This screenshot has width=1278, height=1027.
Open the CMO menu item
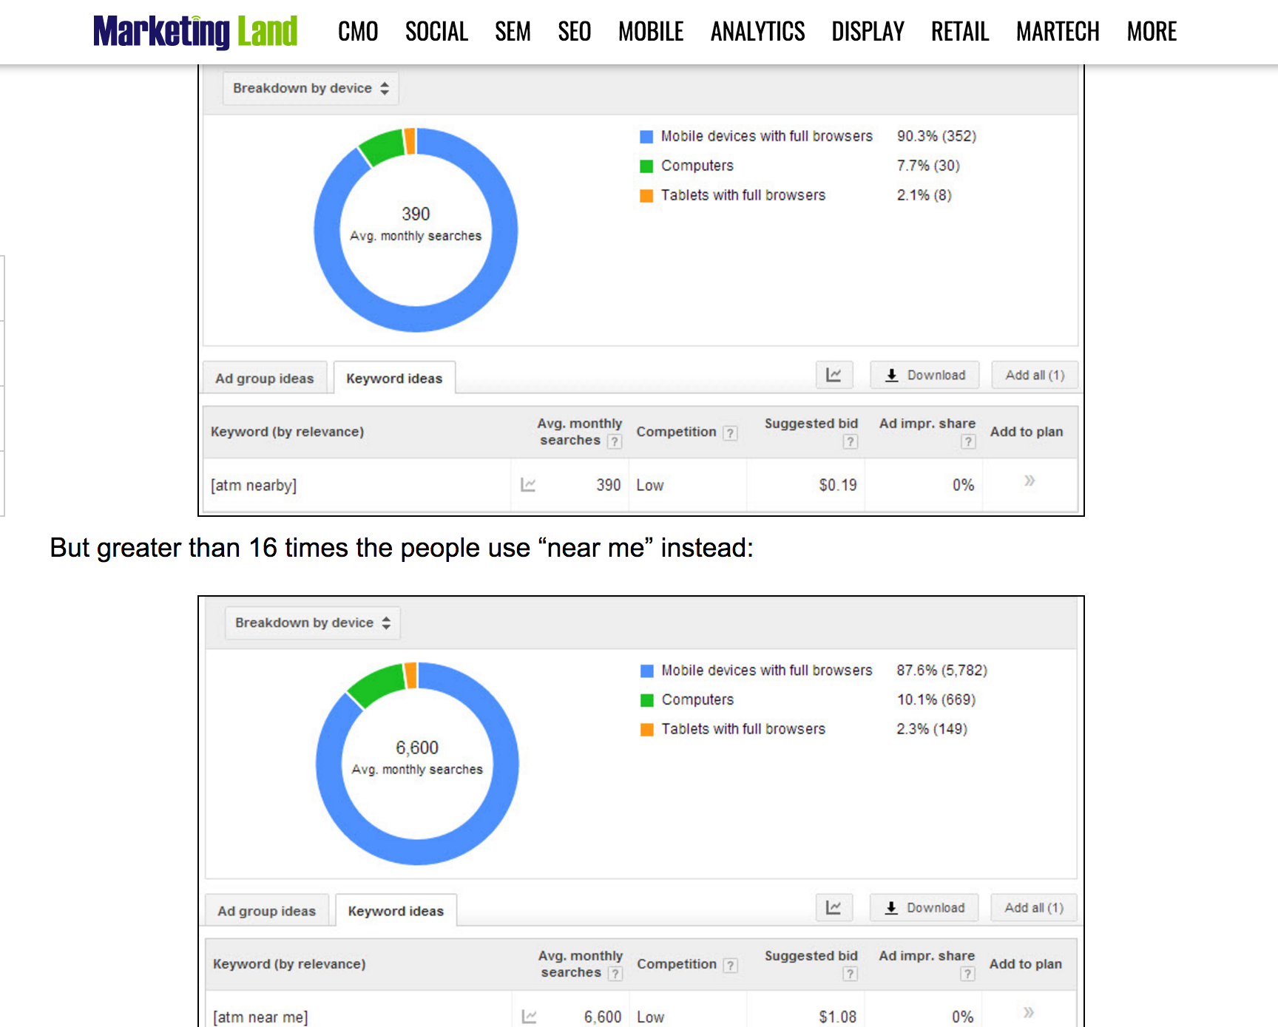tap(358, 32)
